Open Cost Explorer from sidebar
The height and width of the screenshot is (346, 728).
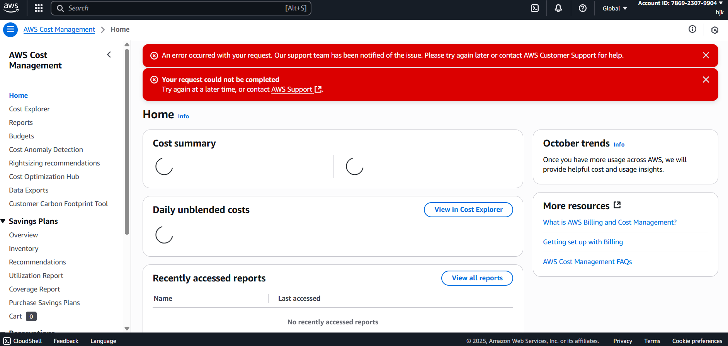pyautogui.click(x=29, y=109)
